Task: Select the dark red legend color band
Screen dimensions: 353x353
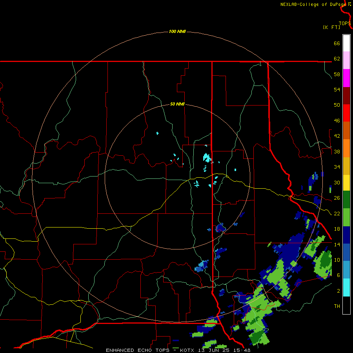Action: point(346,96)
